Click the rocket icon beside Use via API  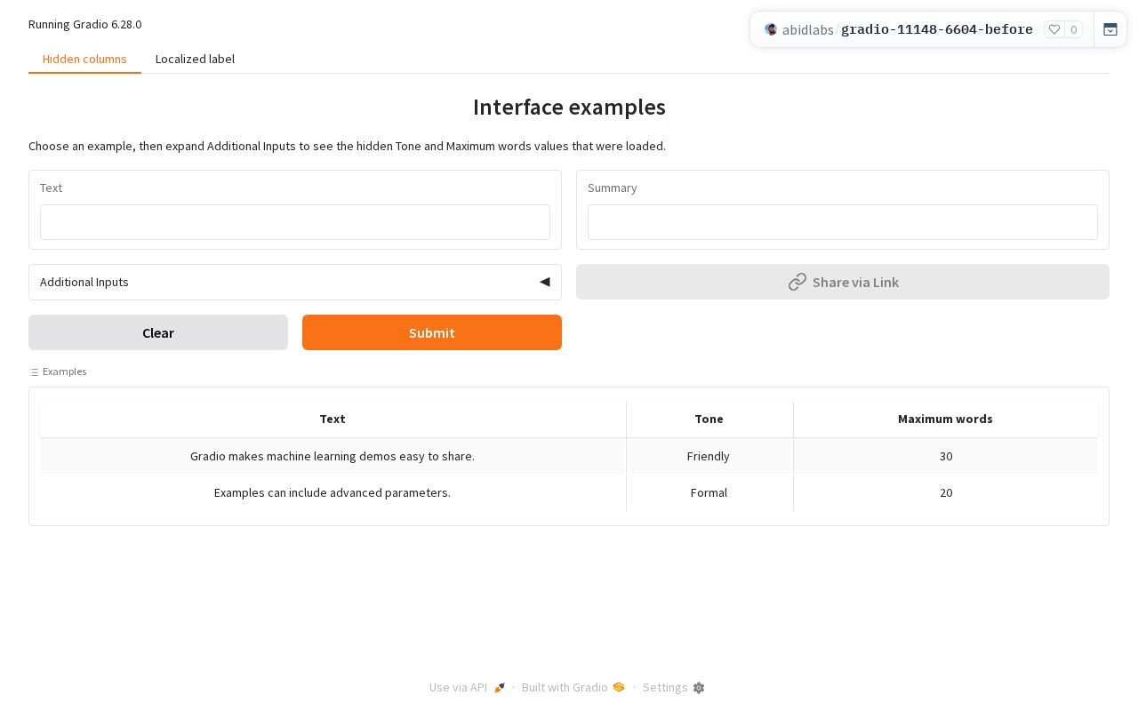click(x=500, y=688)
